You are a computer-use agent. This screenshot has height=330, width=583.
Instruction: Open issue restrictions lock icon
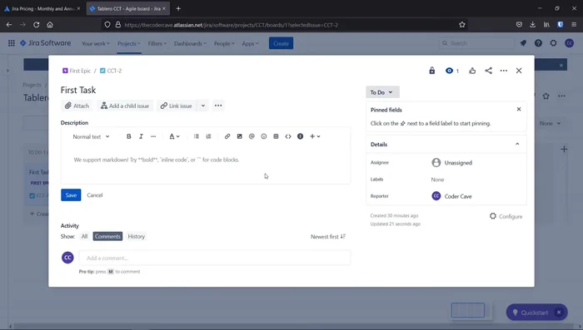pyautogui.click(x=432, y=71)
